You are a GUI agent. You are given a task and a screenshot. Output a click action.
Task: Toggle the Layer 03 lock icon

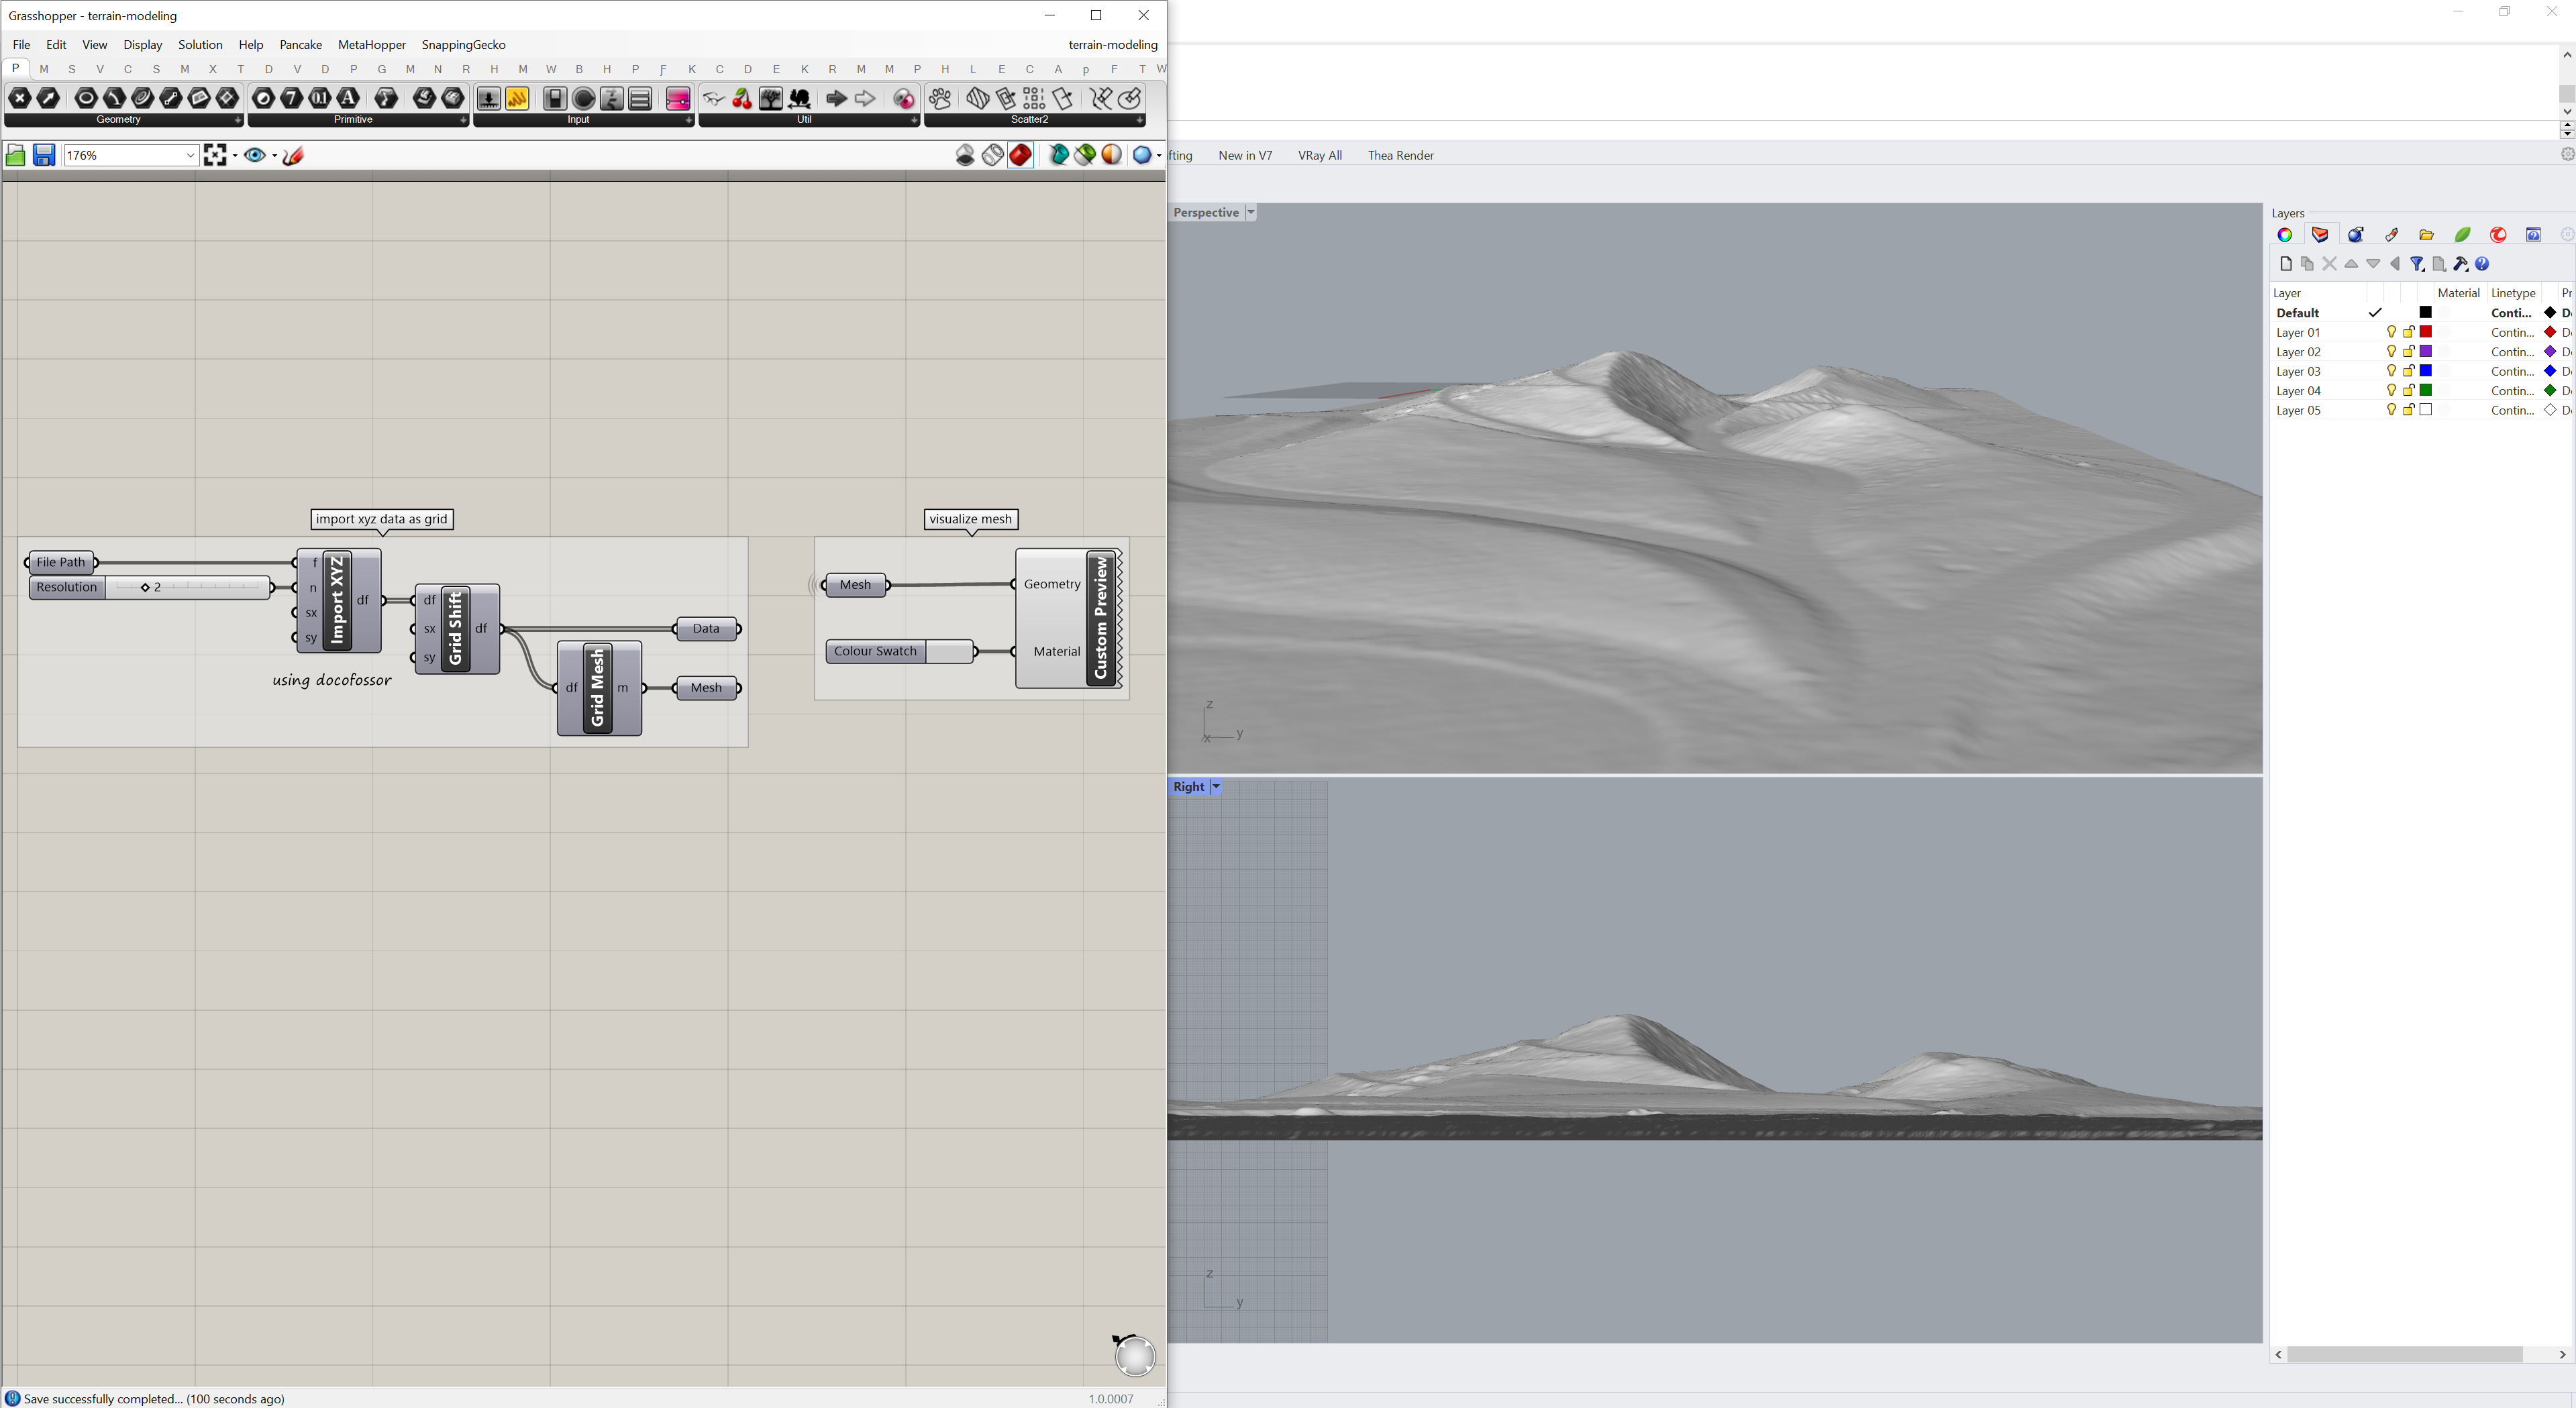coord(2408,371)
